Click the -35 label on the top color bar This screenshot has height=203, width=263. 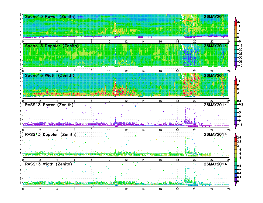[240, 62]
